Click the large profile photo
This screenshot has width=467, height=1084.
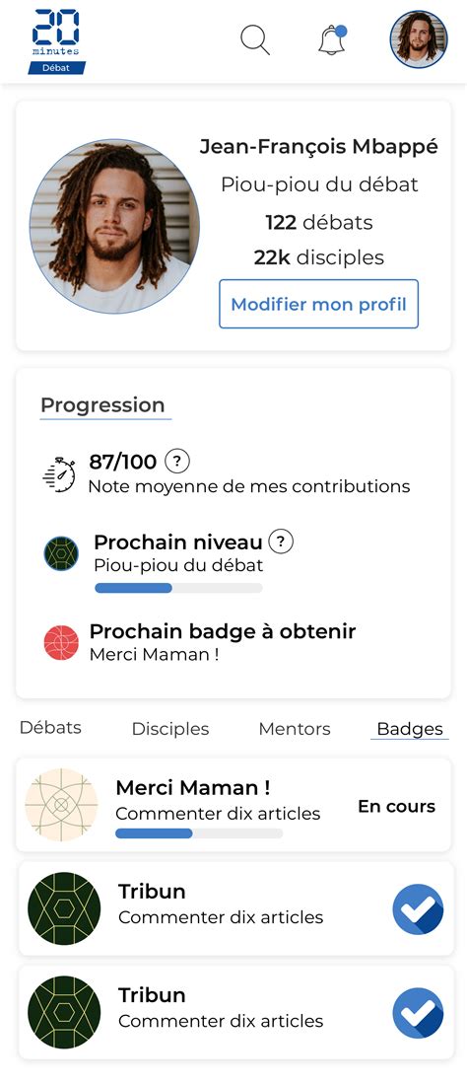tap(114, 227)
